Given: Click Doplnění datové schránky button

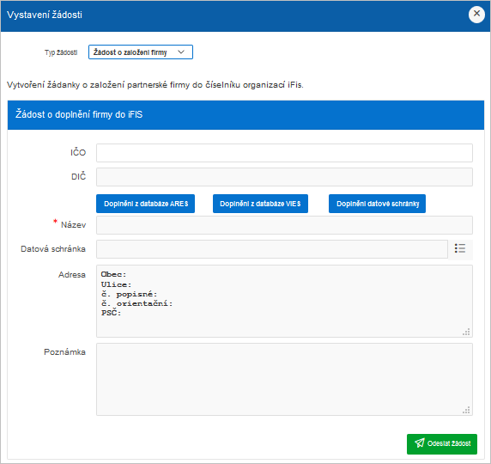Looking at the screenshot, I should click(378, 204).
